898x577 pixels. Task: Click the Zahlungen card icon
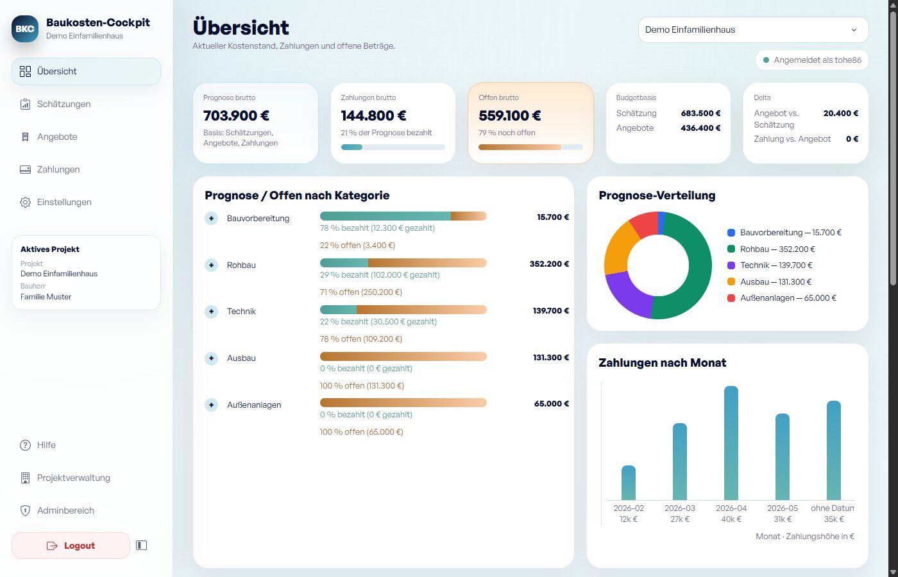[25, 169]
